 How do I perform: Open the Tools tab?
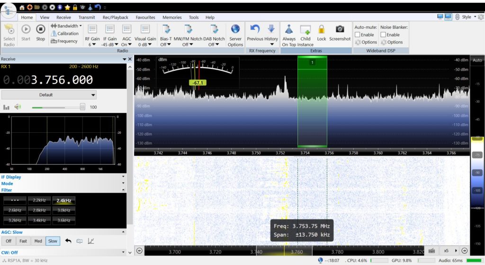(x=194, y=17)
